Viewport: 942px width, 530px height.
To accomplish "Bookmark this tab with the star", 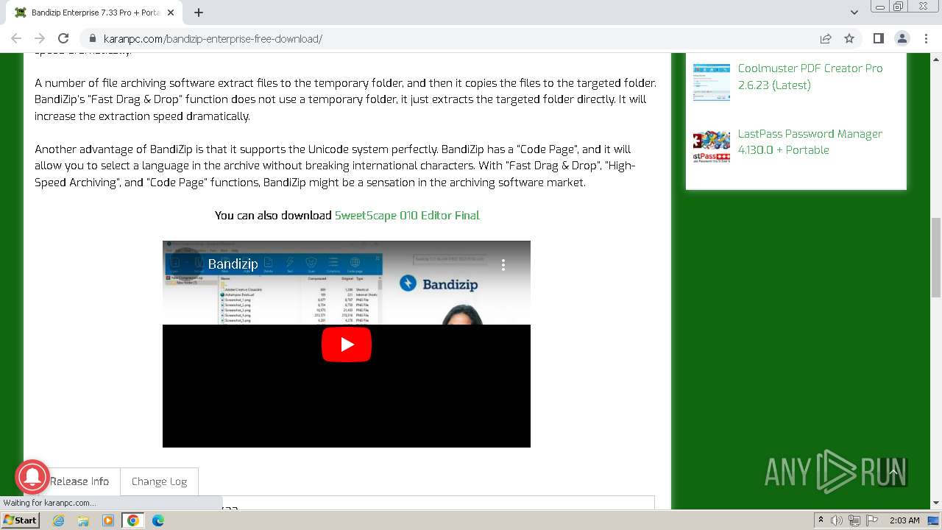I will pyautogui.click(x=849, y=38).
